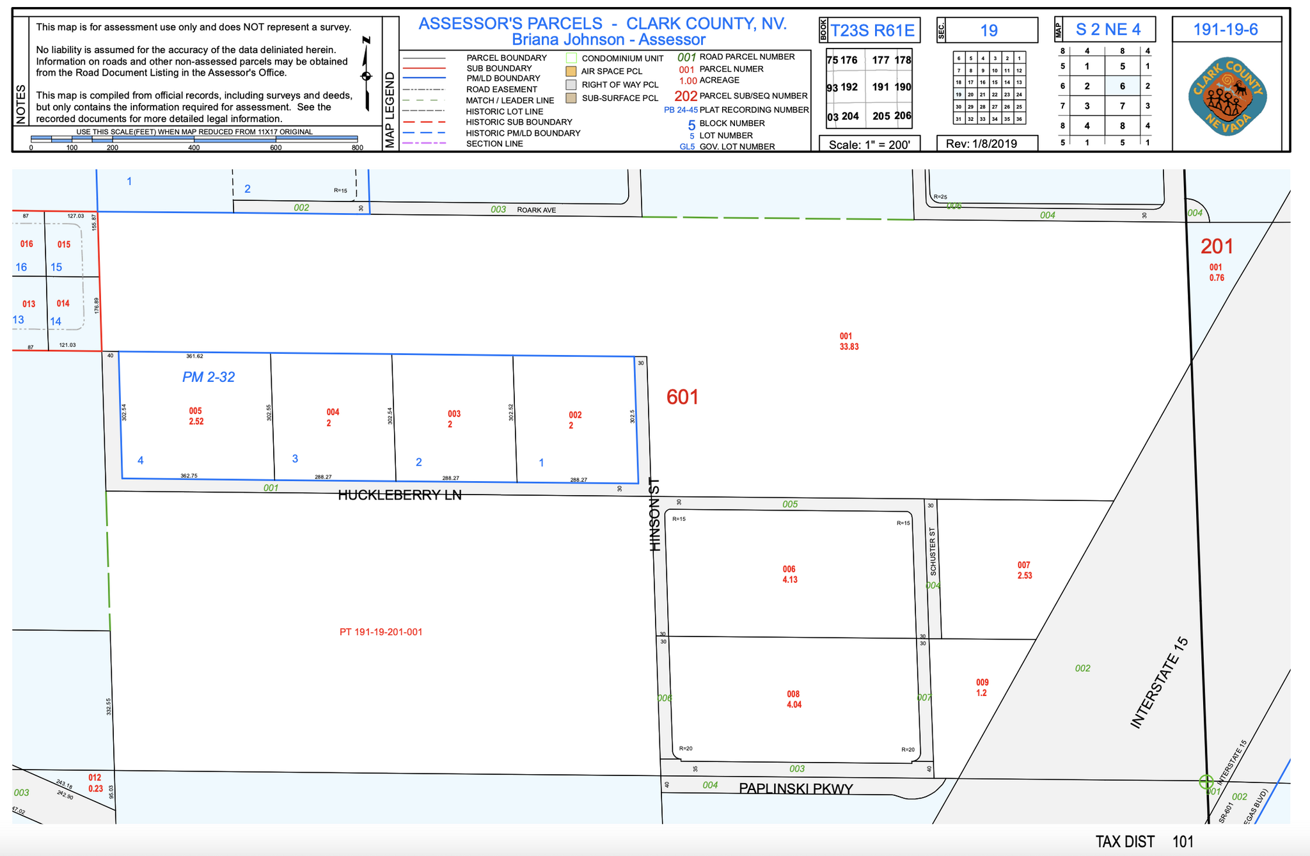This screenshot has width=1310, height=856.
Task: Click the title "ASSESSOR'S PARCELS - CLARK COUNTY, NV."
Action: [603, 24]
